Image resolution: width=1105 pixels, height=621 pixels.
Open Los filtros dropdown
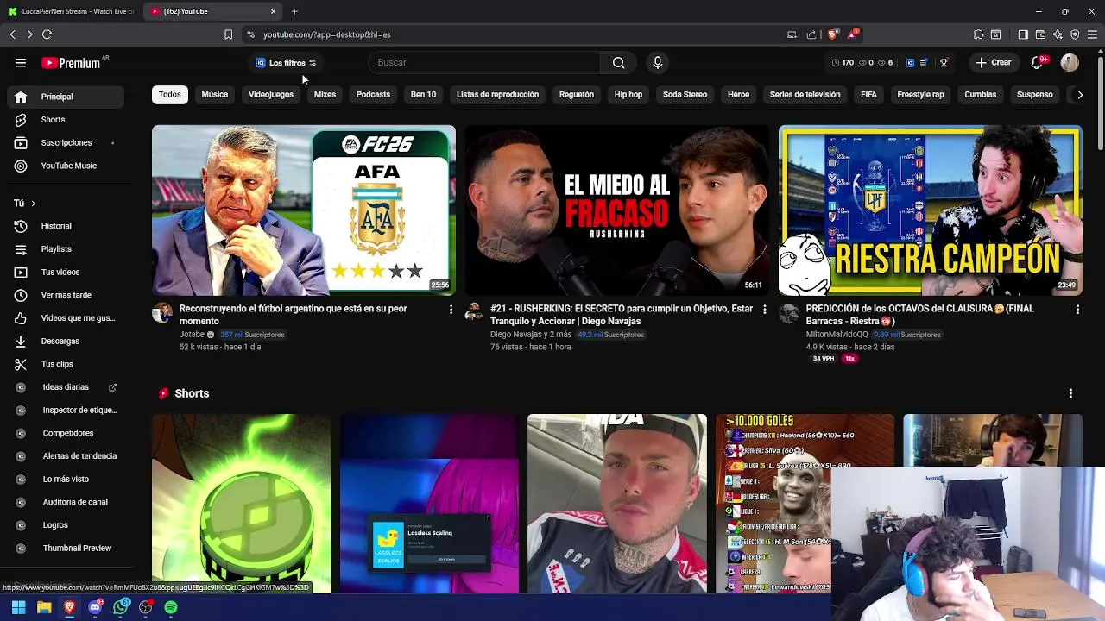(x=286, y=63)
